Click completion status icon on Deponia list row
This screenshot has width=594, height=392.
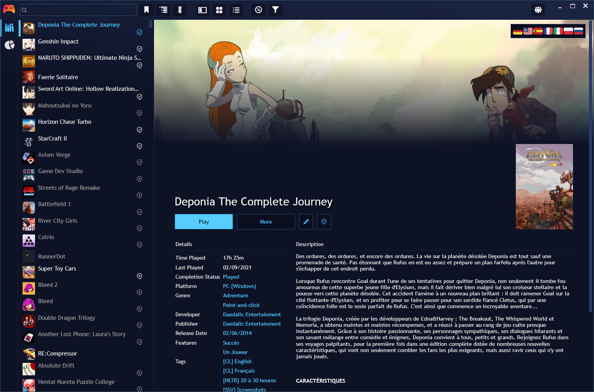(139, 32)
